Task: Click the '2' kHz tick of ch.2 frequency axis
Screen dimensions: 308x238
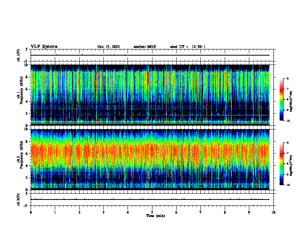Action: pyautogui.click(x=27, y=178)
